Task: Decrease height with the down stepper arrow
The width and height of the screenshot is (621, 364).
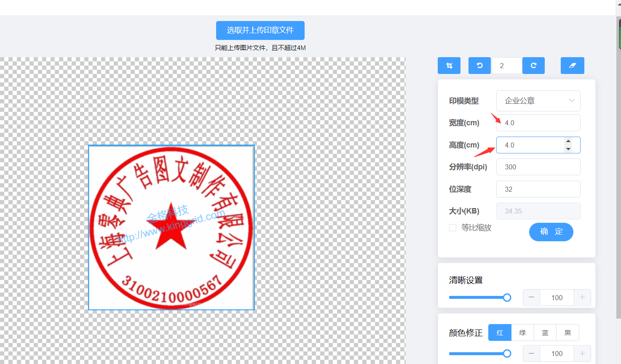Action: point(568,149)
